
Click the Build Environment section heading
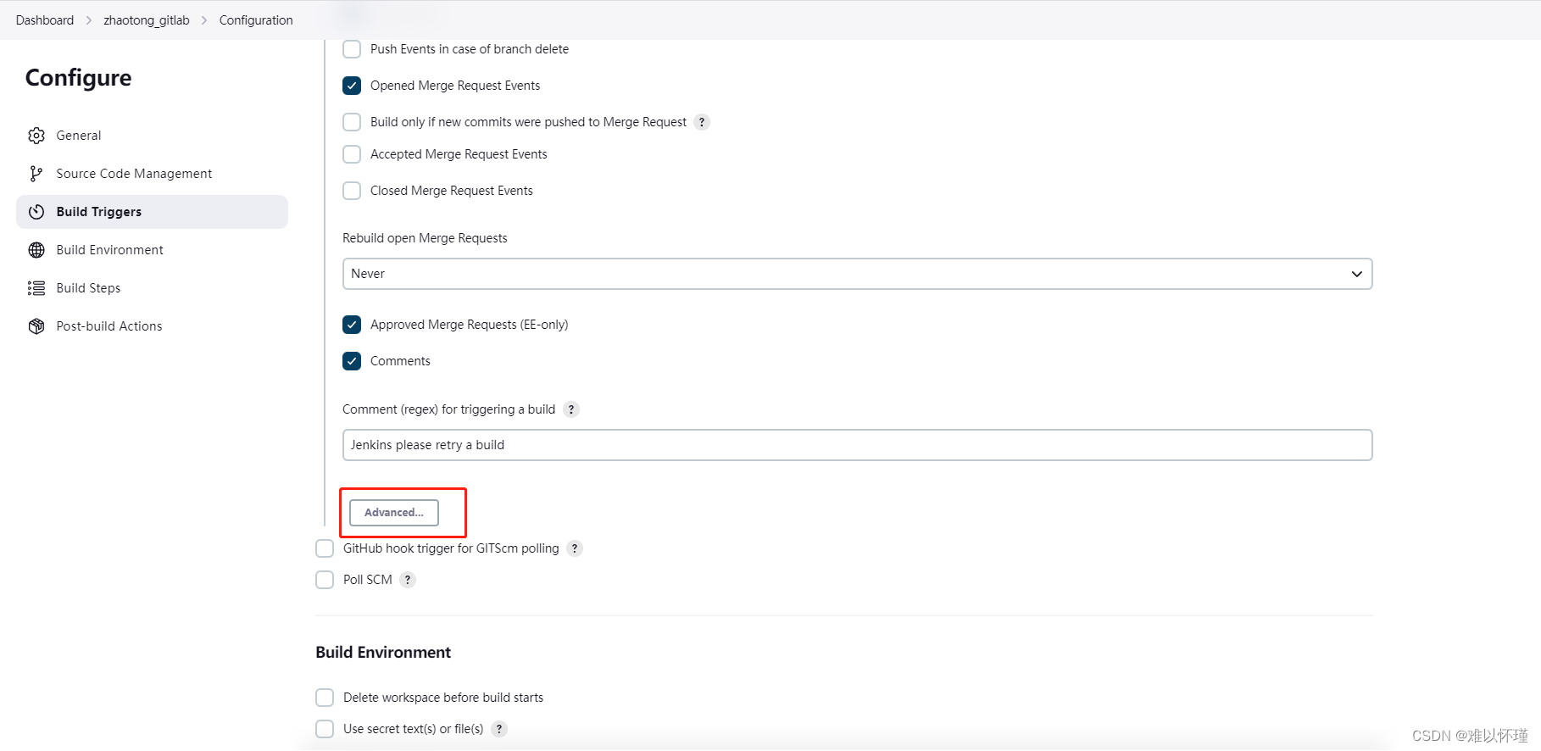point(383,653)
